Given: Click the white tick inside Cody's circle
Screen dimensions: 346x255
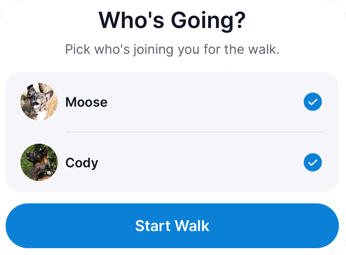Looking at the screenshot, I should click(x=312, y=163).
